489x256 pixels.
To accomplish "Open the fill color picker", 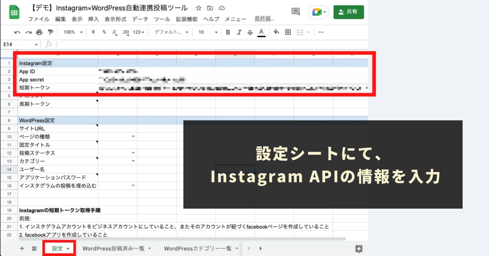I will coord(277,32).
